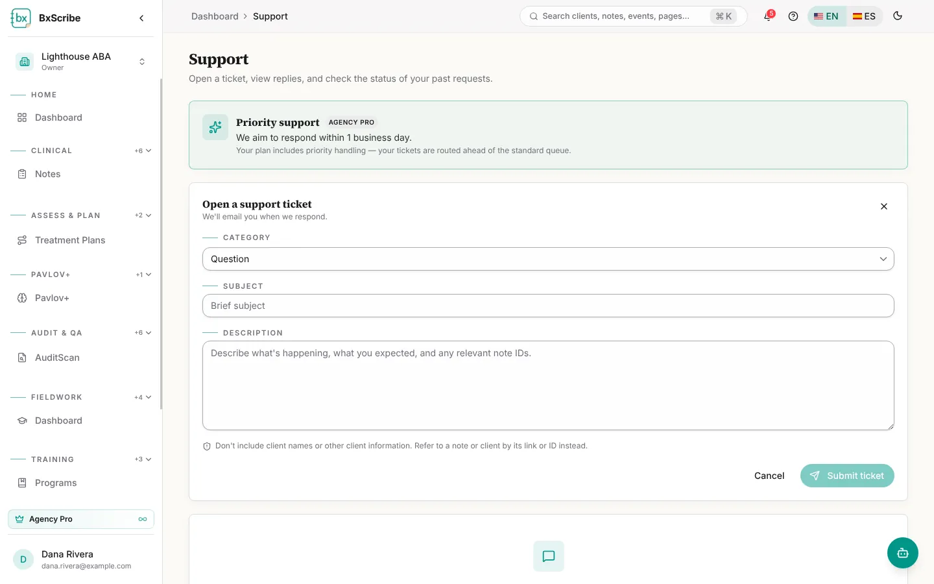
Task: Open the Category dropdown showing Question
Action: (x=548, y=259)
